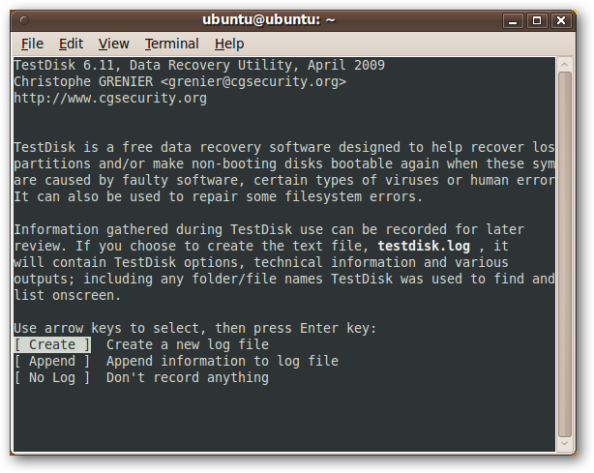The image size is (594, 473).
Task: Click the scrollbar down arrow
Action: point(564,443)
